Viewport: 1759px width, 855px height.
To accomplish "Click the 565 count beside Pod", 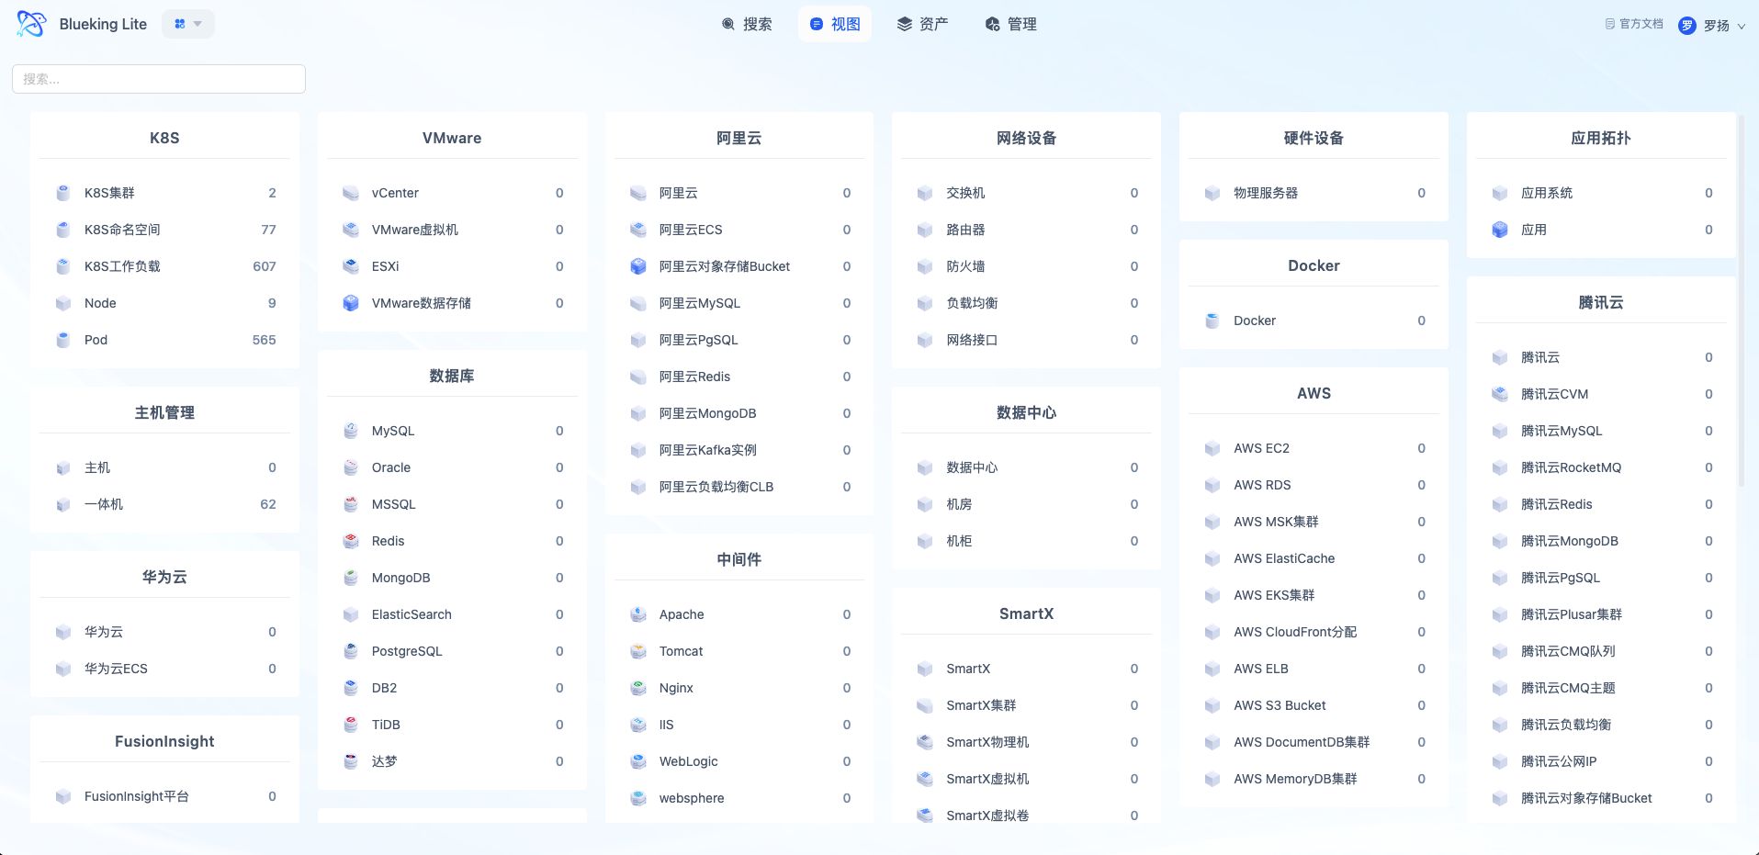I will (265, 340).
